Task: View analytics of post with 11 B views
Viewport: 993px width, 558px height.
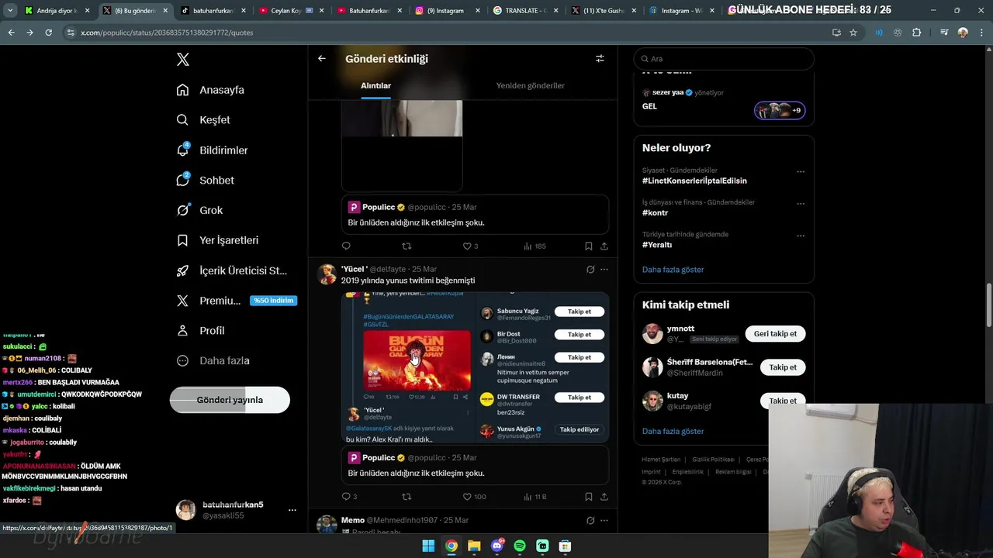Action: 535,497
